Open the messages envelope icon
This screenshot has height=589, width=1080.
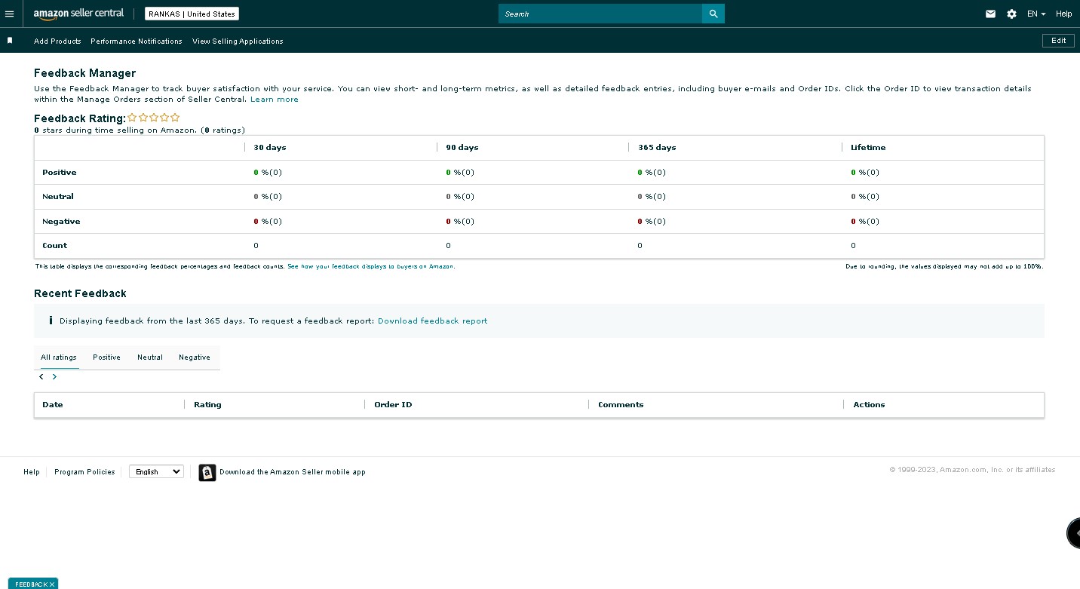[x=991, y=14]
